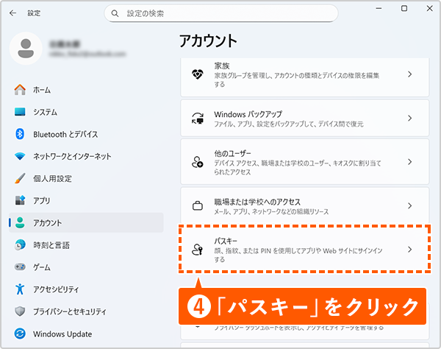Open 個人用設定 paintbrush icon
Screen dimensions: 441x349
(21, 178)
